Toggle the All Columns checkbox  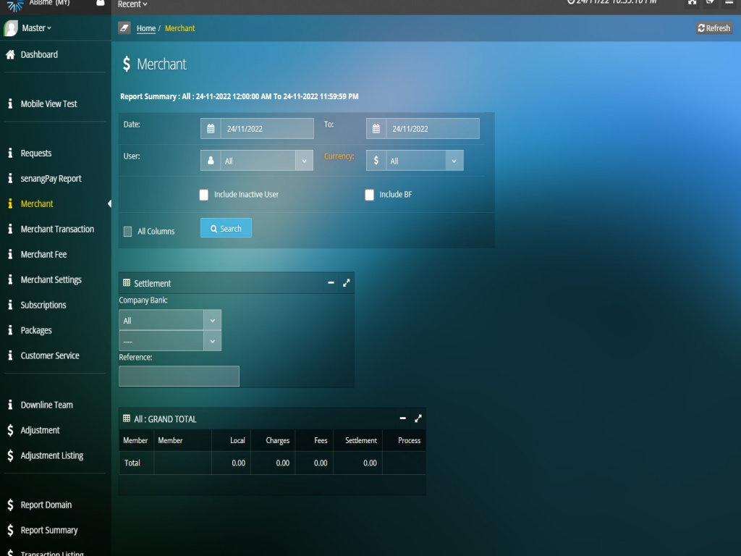coord(128,232)
